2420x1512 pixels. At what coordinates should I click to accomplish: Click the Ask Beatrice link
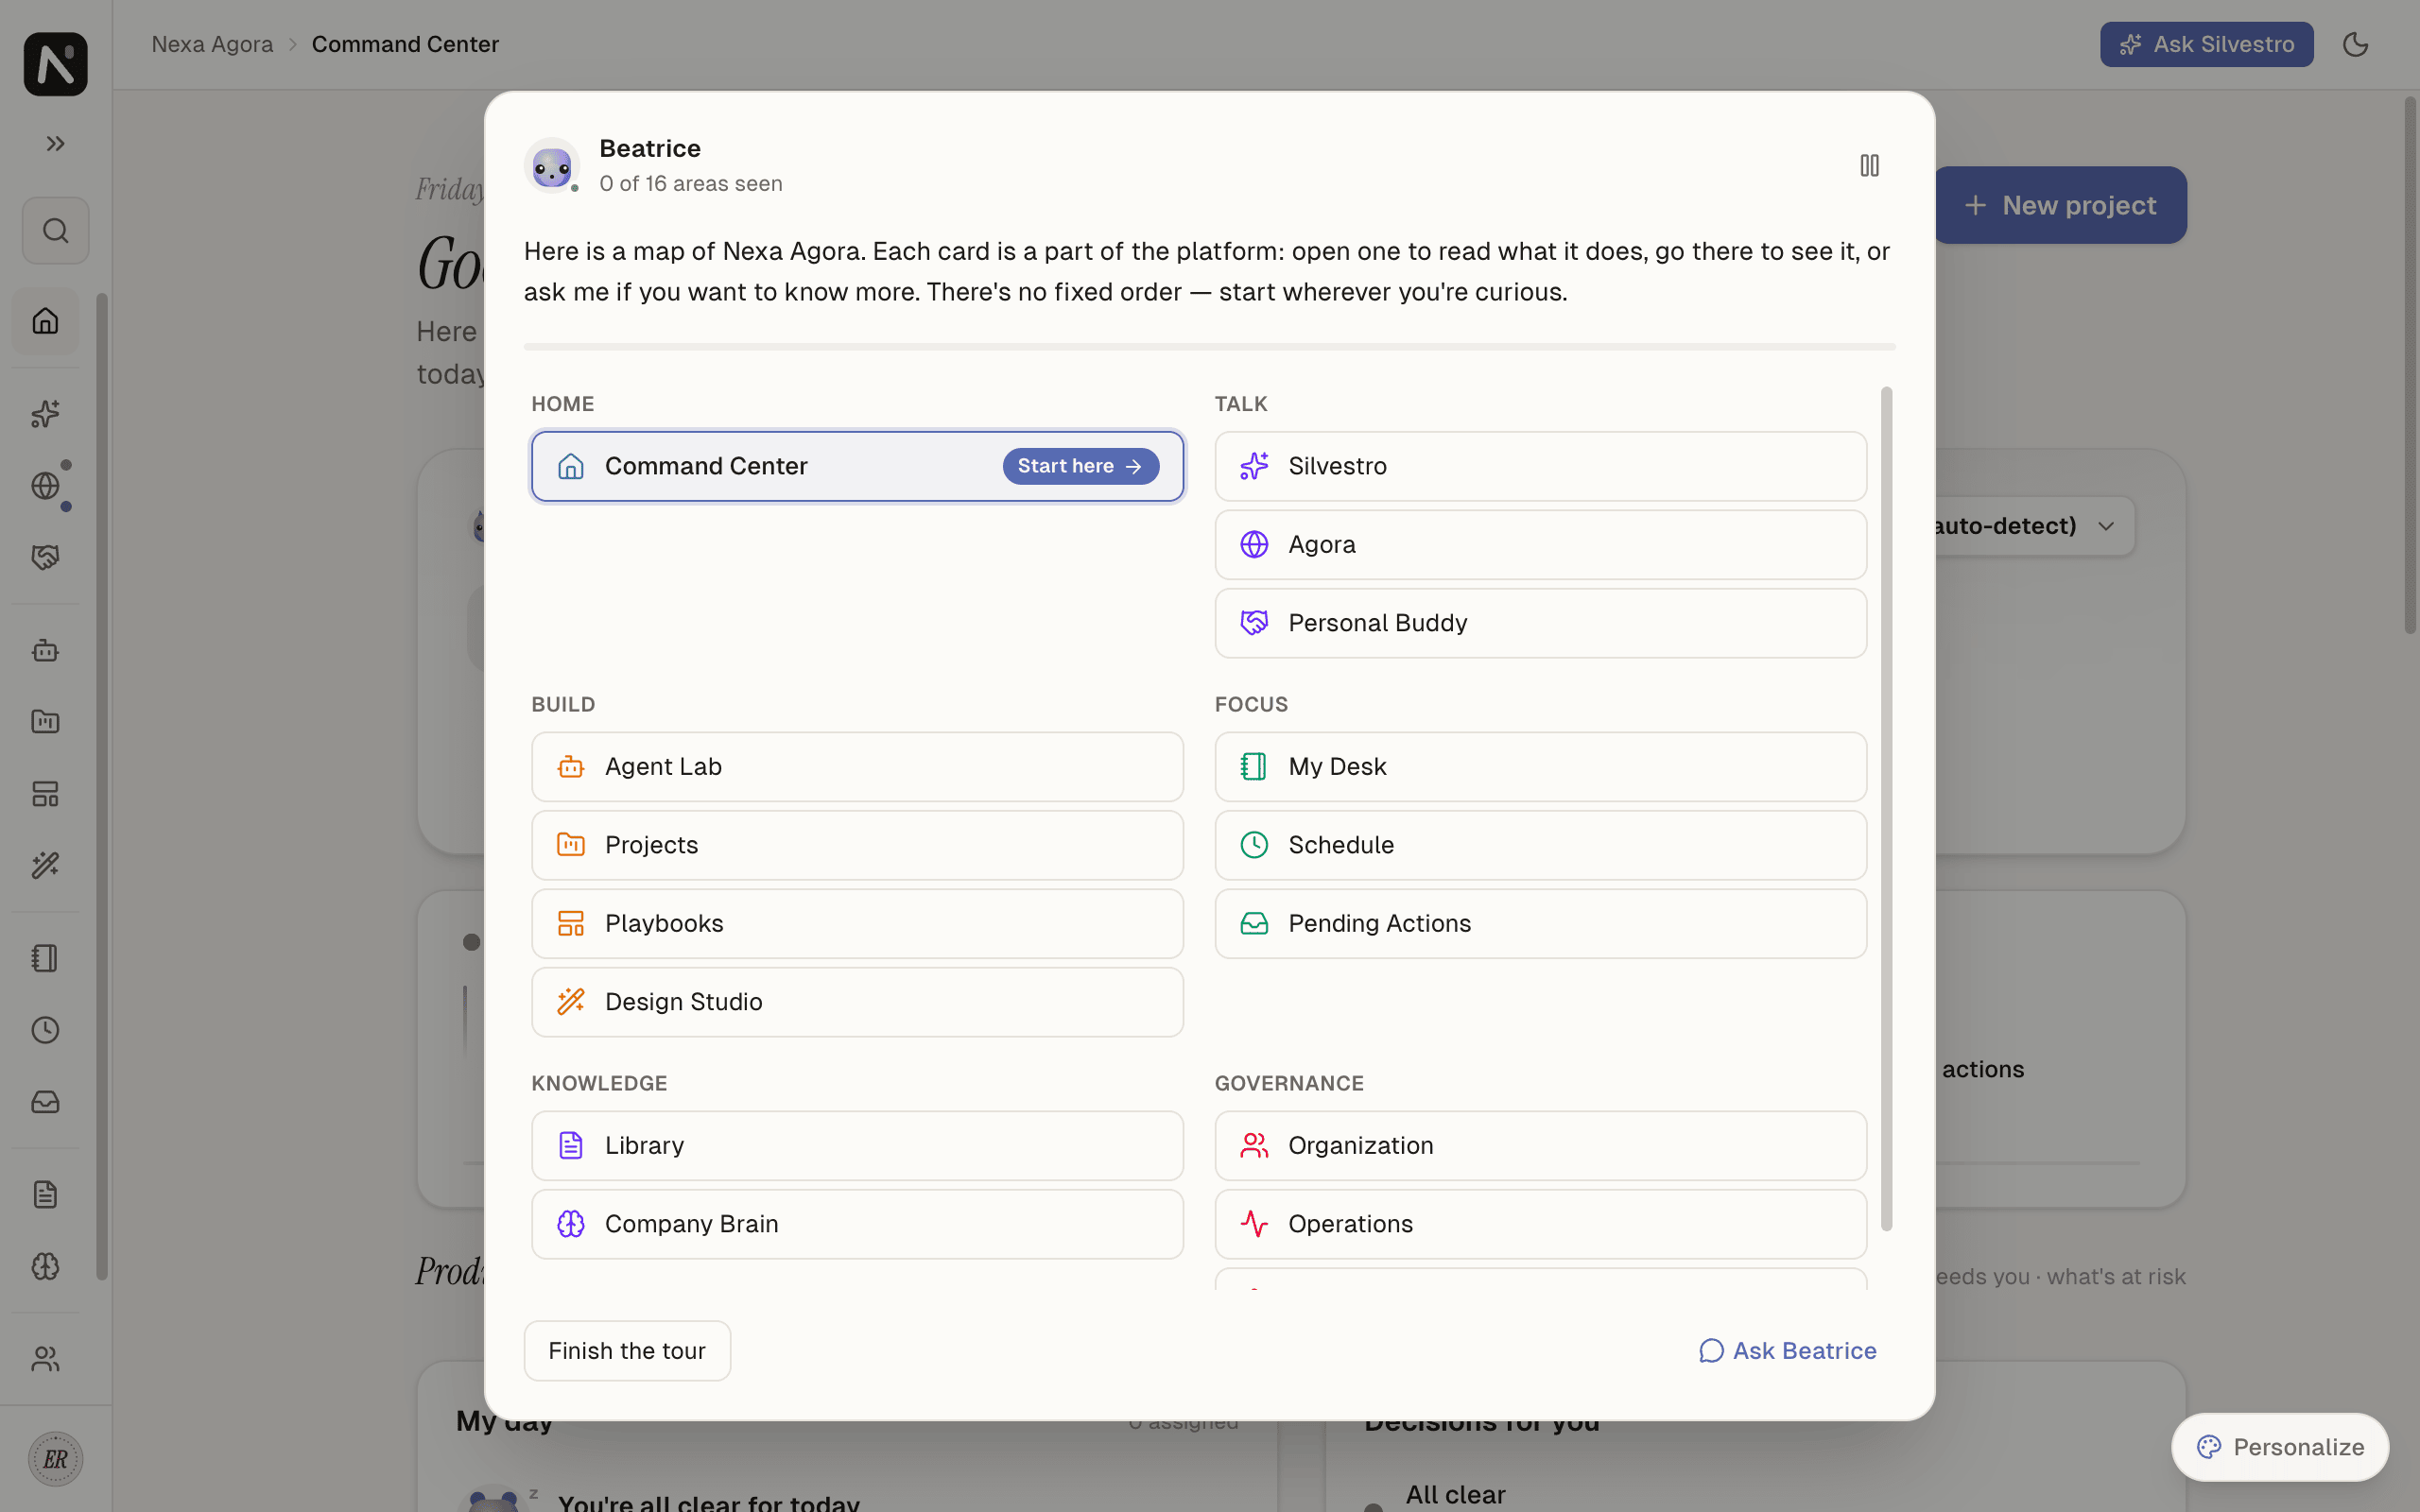coord(1788,1351)
